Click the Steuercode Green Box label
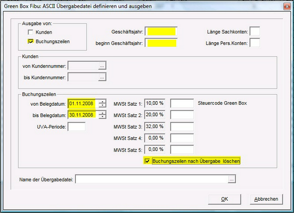 pos(222,103)
